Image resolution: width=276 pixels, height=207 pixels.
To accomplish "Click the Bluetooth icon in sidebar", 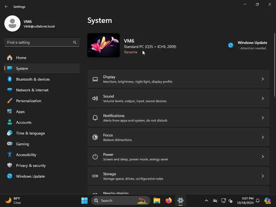I will (x=10, y=79).
